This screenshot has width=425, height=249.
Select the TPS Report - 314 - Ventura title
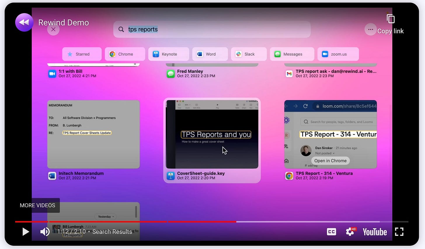click(324, 173)
